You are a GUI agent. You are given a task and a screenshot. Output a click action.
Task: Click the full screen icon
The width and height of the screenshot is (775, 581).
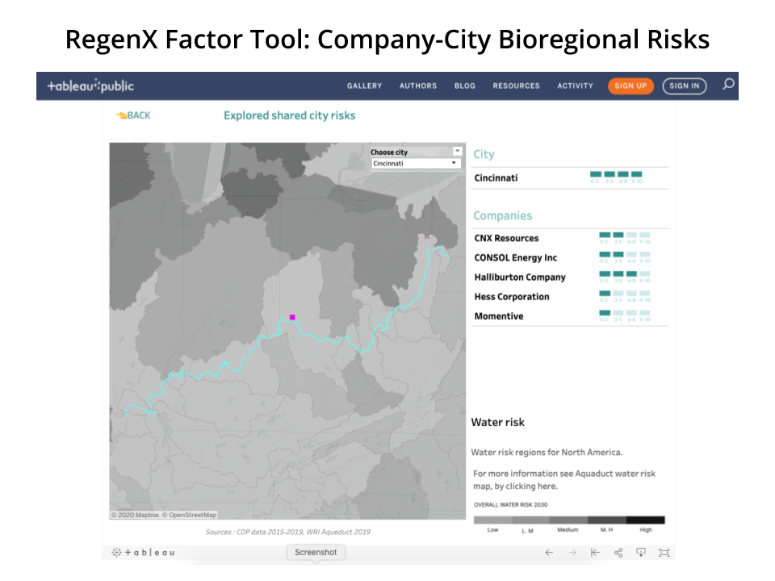pos(664,552)
